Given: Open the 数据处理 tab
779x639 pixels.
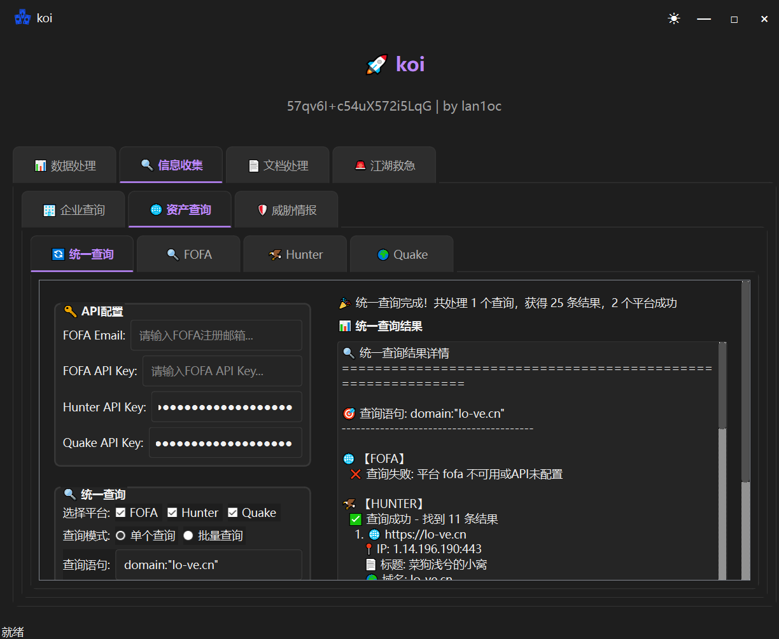Looking at the screenshot, I should (x=65, y=165).
